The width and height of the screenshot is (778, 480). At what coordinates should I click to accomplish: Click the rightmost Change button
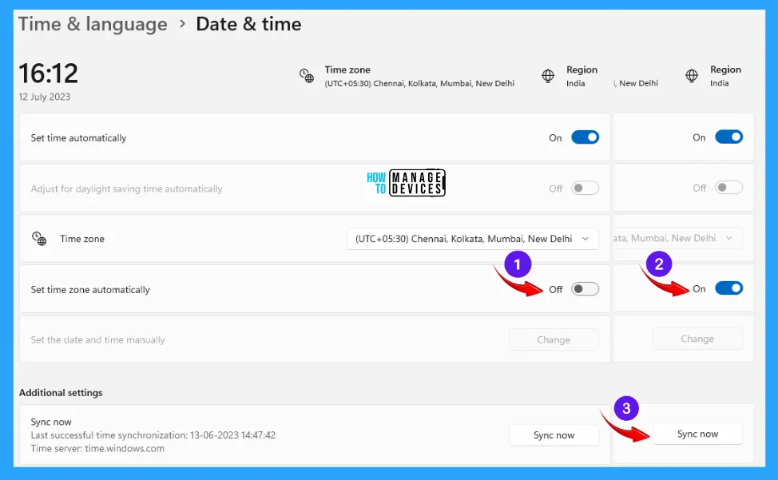pos(697,339)
